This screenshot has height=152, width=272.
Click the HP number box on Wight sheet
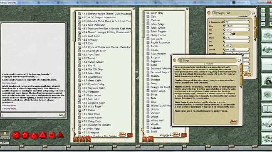click(x=227, y=34)
